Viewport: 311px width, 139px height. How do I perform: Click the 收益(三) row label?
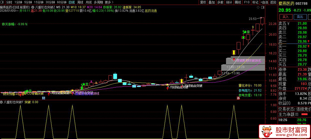click(285, 103)
